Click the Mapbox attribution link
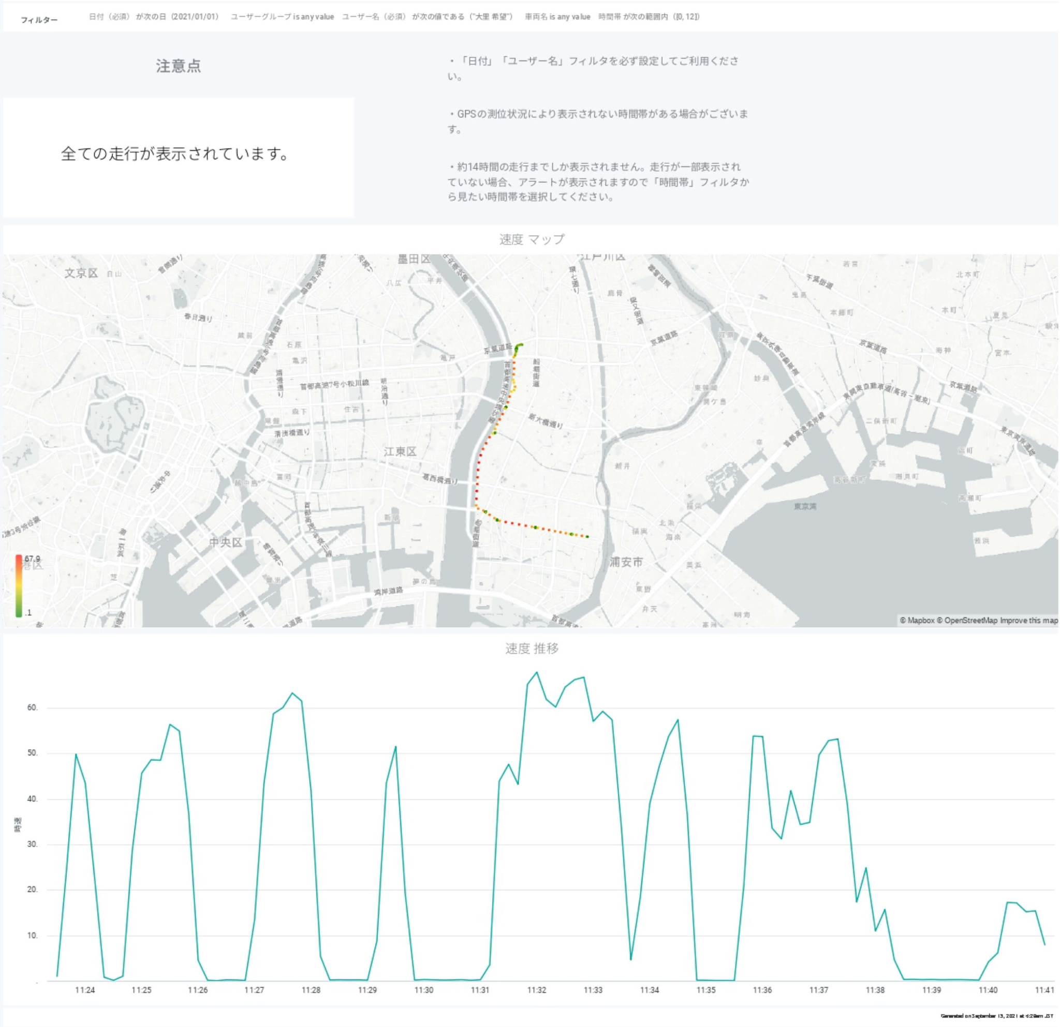This screenshot has height=1027, width=1060. coord(918,620)
